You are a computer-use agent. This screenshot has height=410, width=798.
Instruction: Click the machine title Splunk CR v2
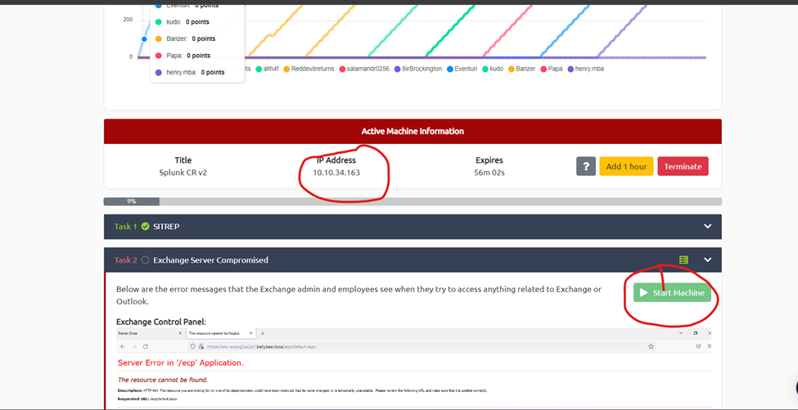coord(183,173)
